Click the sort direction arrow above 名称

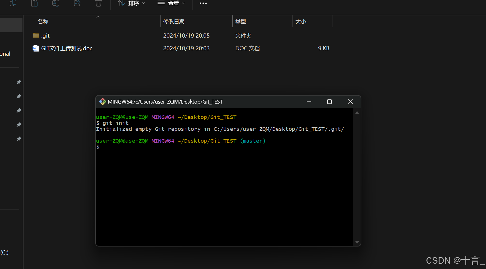[x=98, y=17]
